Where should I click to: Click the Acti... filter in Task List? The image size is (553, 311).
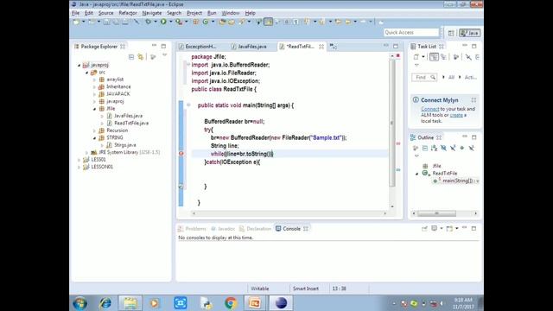(x=470, y=77)
